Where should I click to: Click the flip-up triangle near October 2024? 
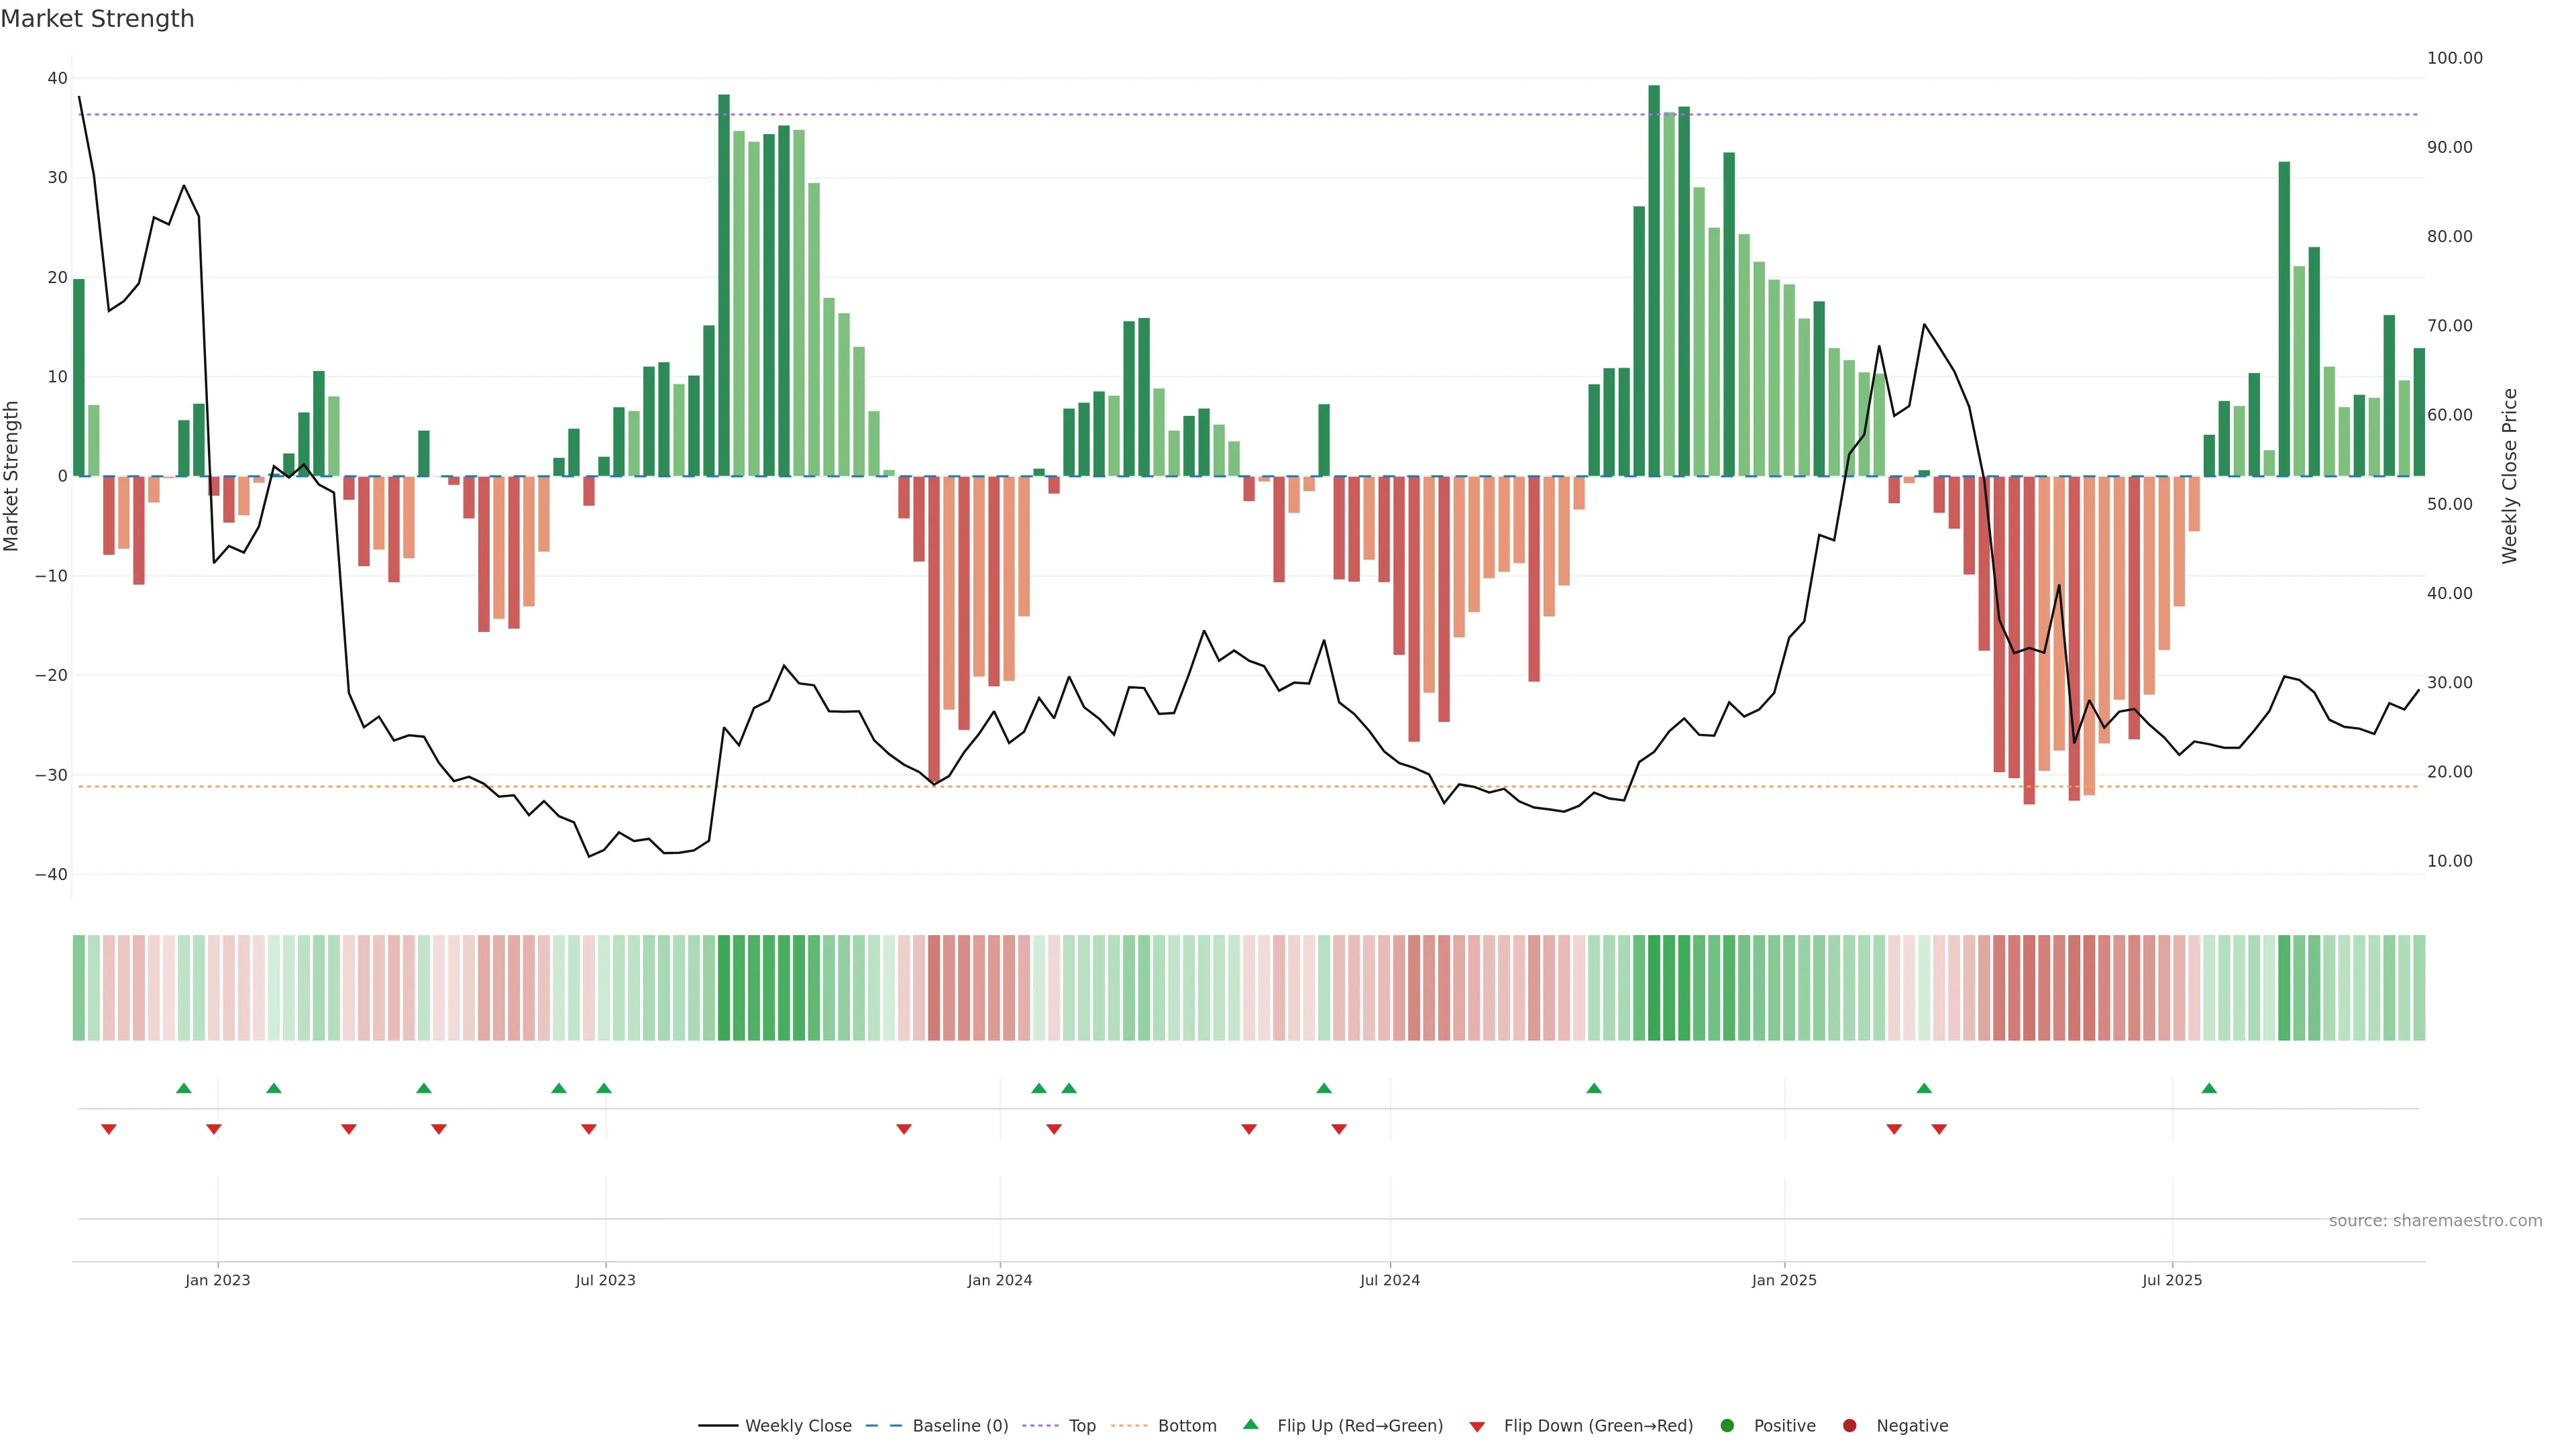pyautogui.click(x=1594, y=1088)
